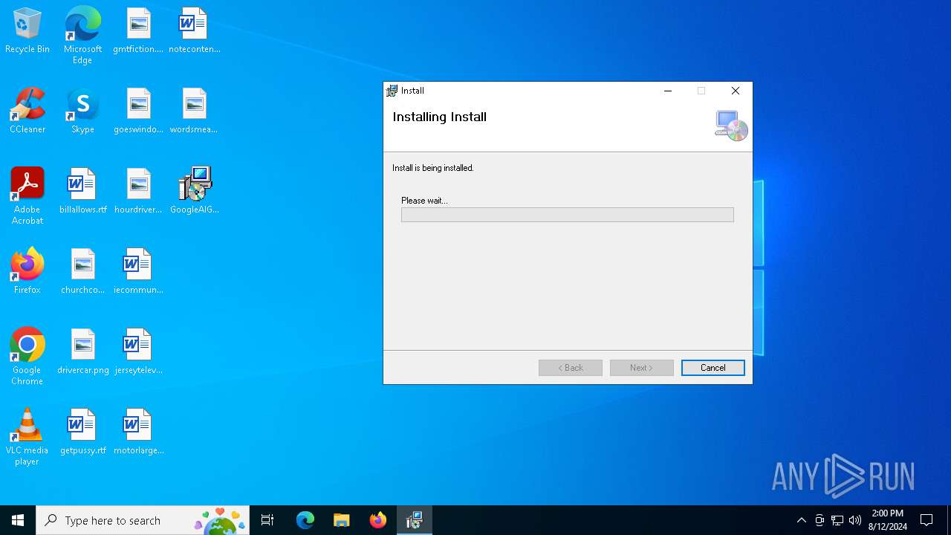Select the gmtfiction image file icon
The height and width of the screenshot is (535, 951).
(x=138, y=31)
